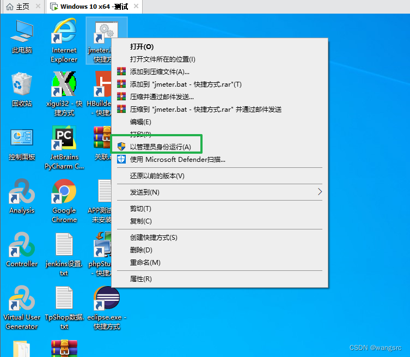
Task: Select the bottom-row folder icon
Action: tap(22, 349)
